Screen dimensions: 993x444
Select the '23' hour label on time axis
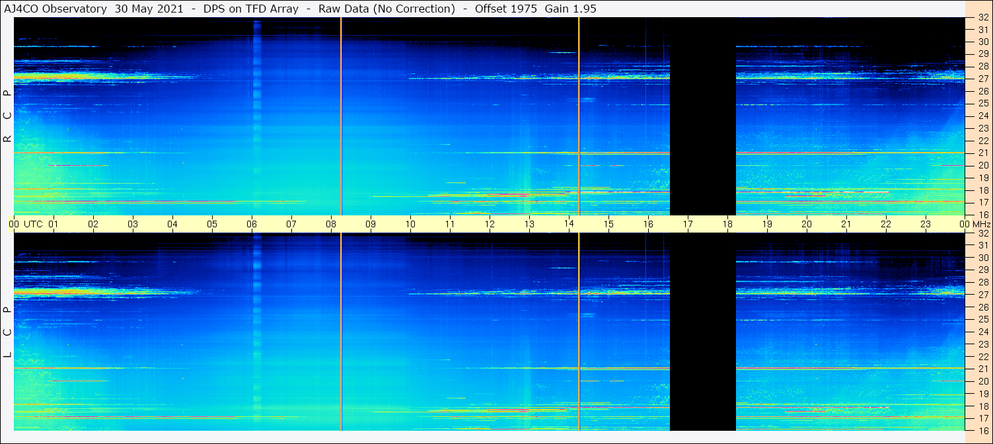pyautogui.click(x=926, y=224)
